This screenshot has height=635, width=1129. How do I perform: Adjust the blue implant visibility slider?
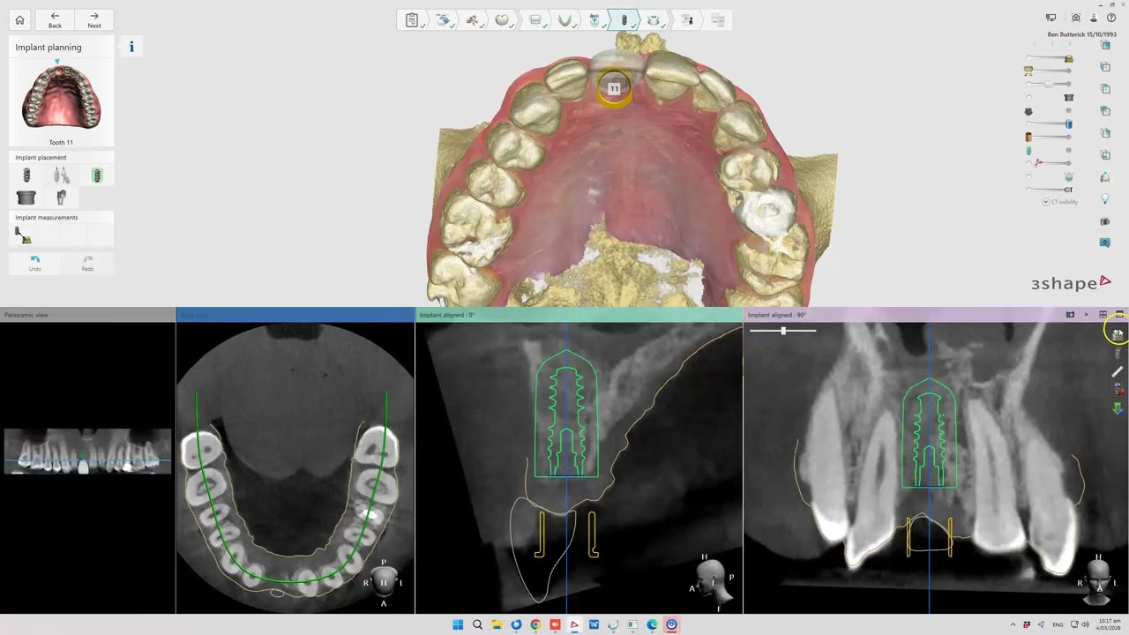1049,124
